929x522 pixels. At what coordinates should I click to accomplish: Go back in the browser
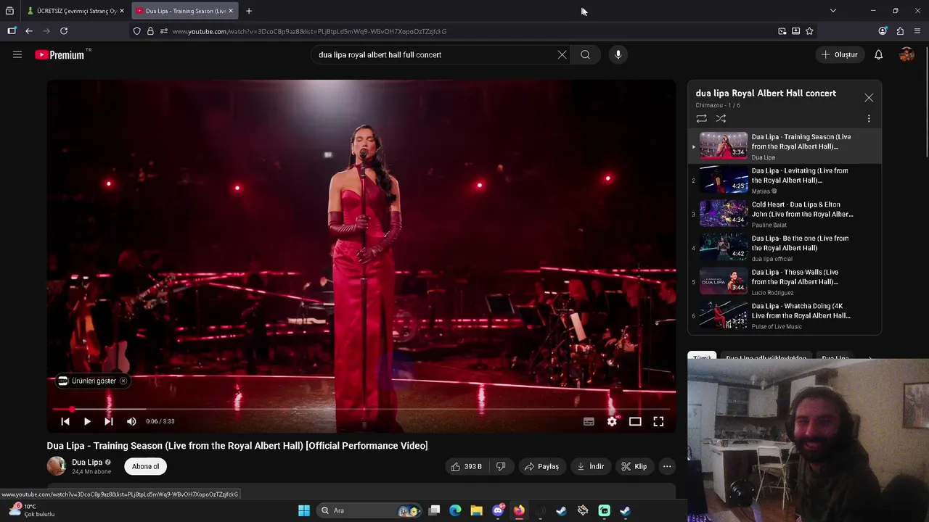click(x=28, y=31)
